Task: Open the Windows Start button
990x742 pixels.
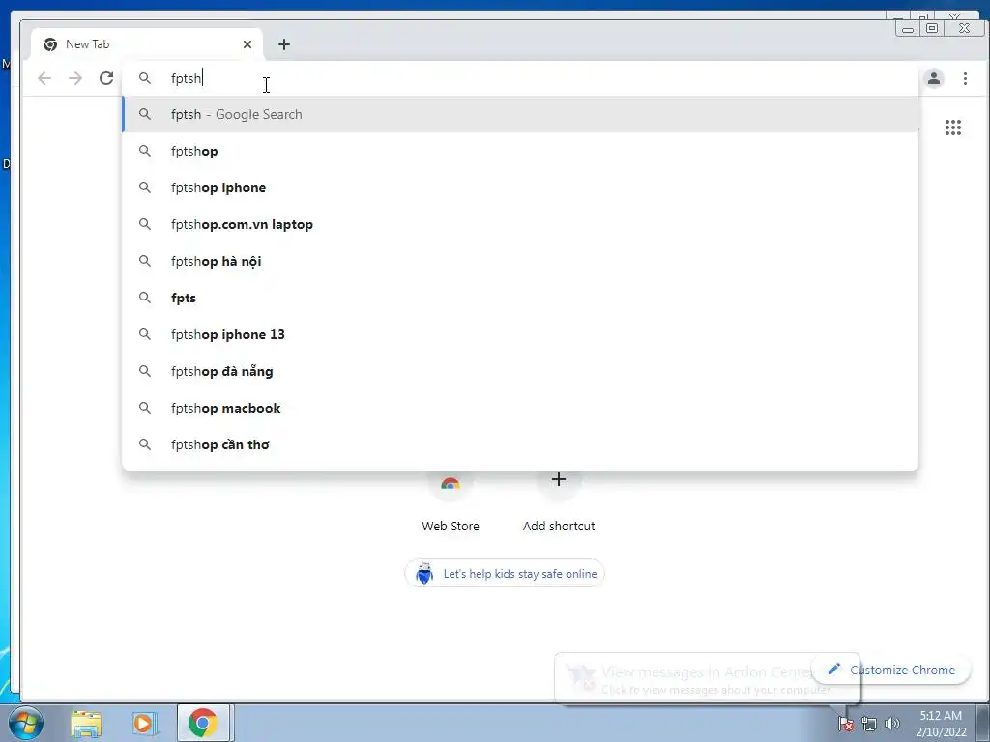Action: coord(26,723)
